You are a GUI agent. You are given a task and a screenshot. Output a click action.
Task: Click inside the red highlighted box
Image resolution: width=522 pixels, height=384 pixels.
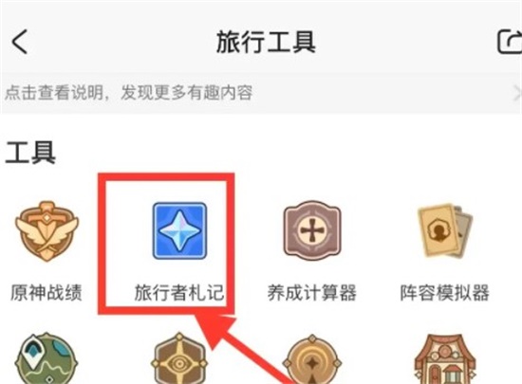click(166, 244)
